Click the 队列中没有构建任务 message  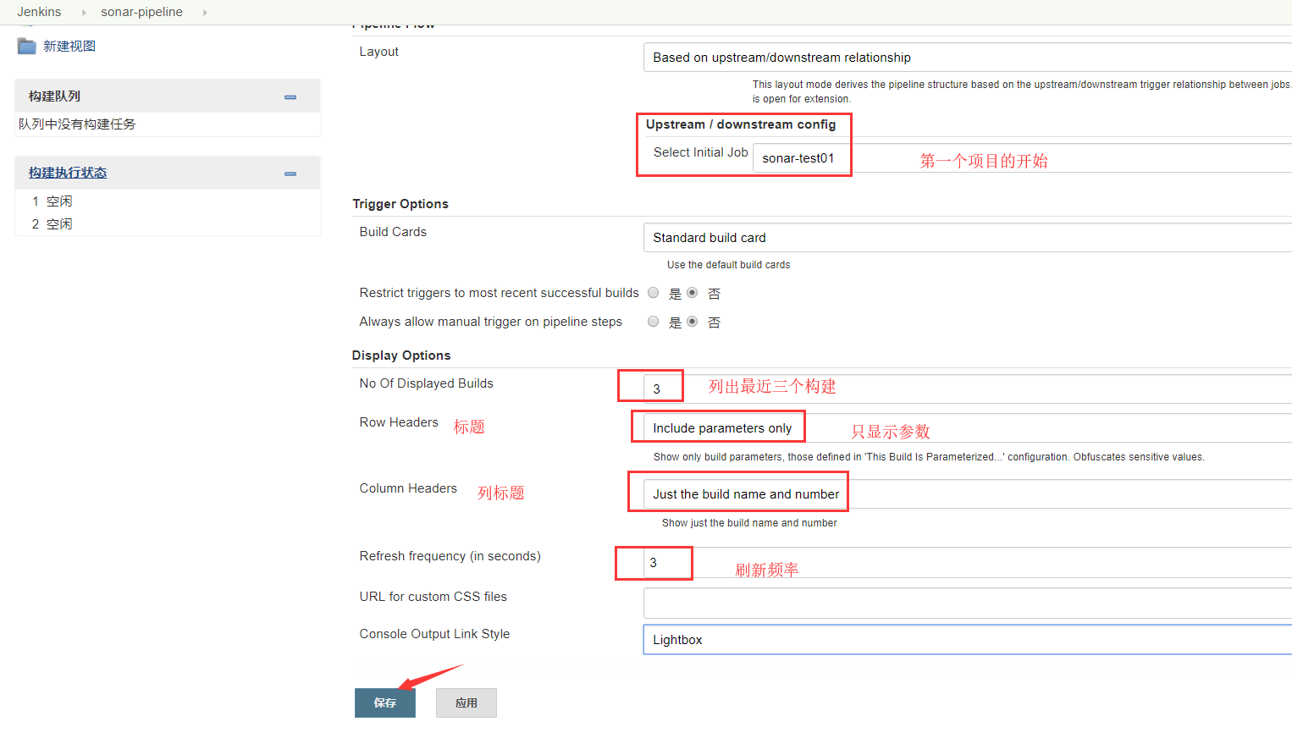coord(77,124)
